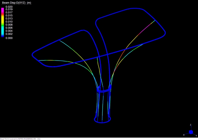Select the green band in the legend
Image resolution: width=198 pixels, height=140 pixels.
3,25
